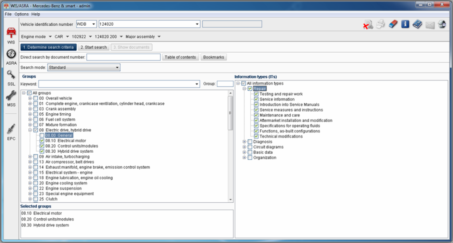Open the File menu
453x243 pixels.
click(8, 14)
